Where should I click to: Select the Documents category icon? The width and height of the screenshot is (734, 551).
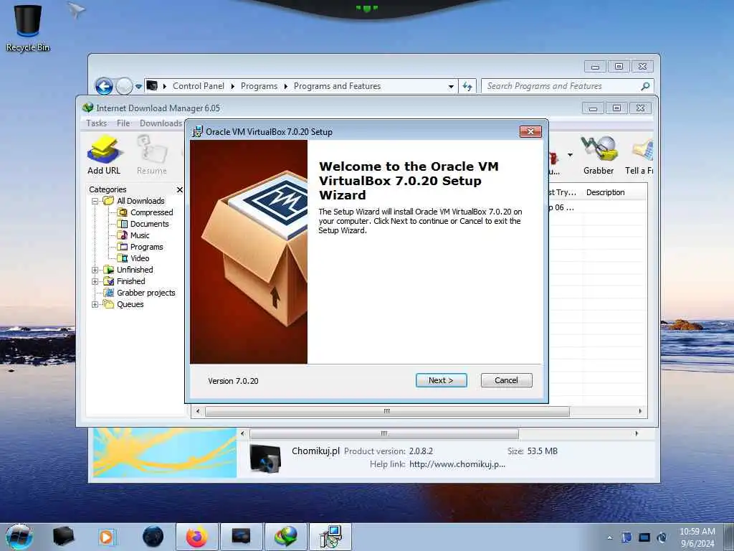[x=122, y=224]
